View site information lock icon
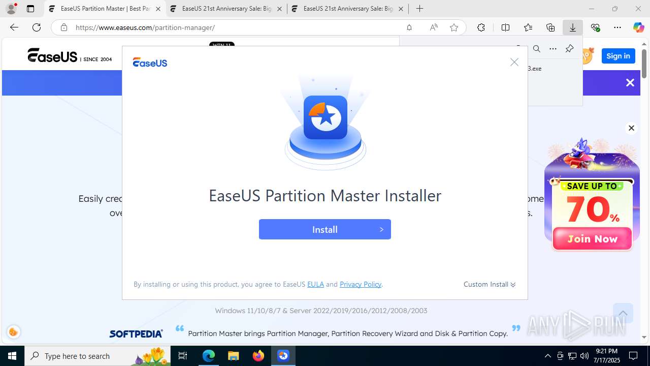Viewport: 650px width, 366px height. (63, 27)
